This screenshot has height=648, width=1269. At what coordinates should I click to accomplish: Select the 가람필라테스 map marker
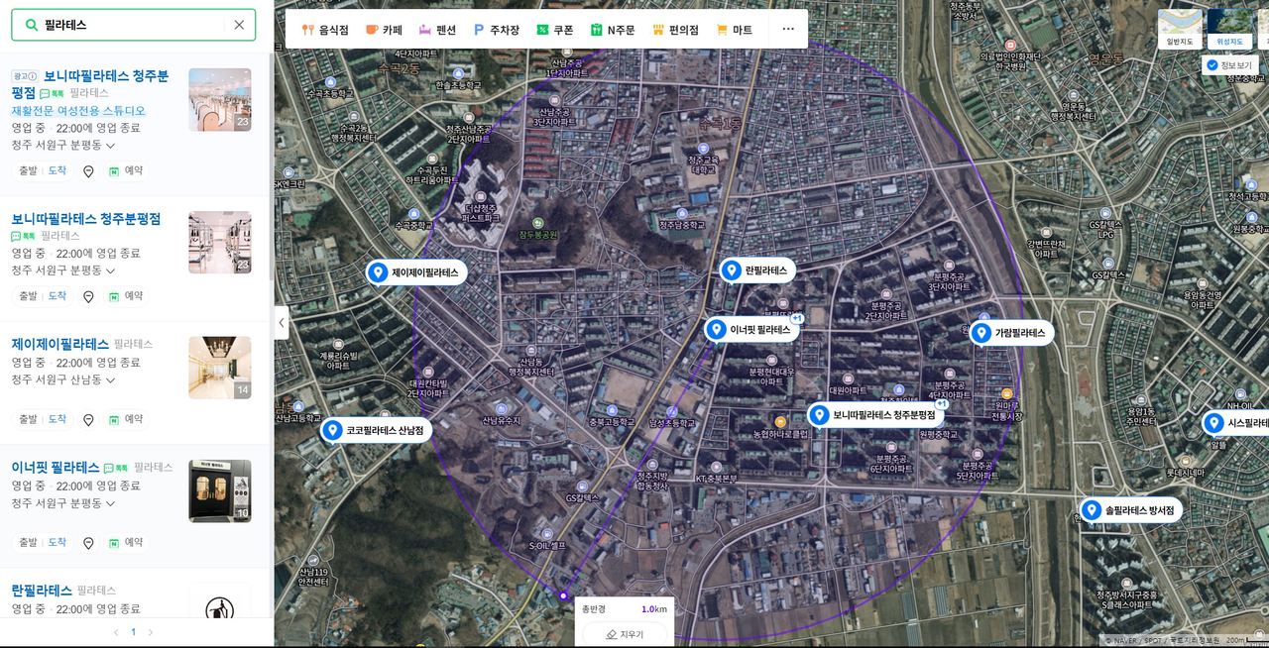click(x=1011, y=333)
